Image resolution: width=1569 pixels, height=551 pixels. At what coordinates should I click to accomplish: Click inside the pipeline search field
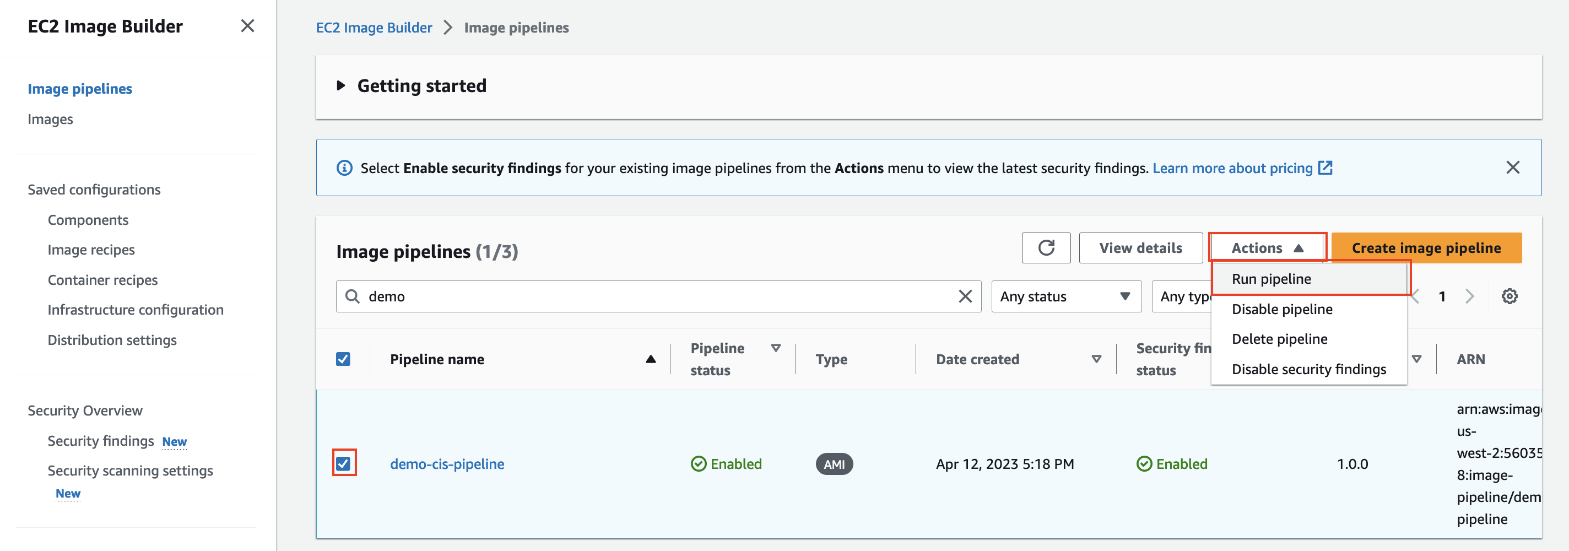click(609, 296)
